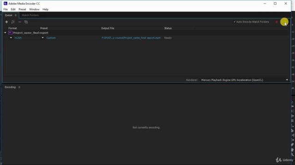This screenshot has width=295, height=165.
Task: Select the Zoom tool in the Premiere window behind
Action: 292,154
